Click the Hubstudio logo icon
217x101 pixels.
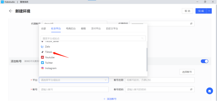pyautogui.click(x=2, y=2)
